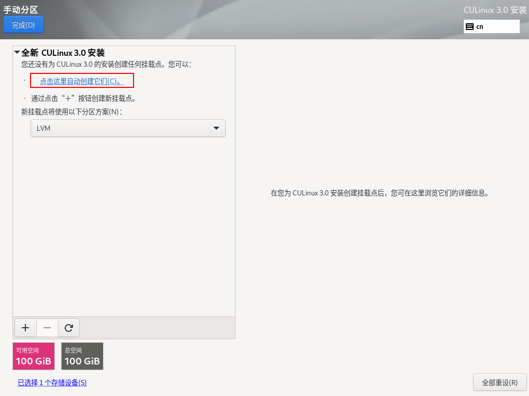This screenshot has height=396, width=529.
Task: Click the minus icon to remove mount point
Action: (x=47, y=328)
